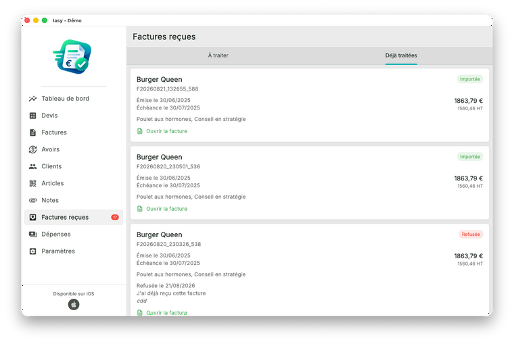The height and width of the screenshot is (344, 514).
Task: Click the Paramètres gear icon
Action: pos(32,251)
